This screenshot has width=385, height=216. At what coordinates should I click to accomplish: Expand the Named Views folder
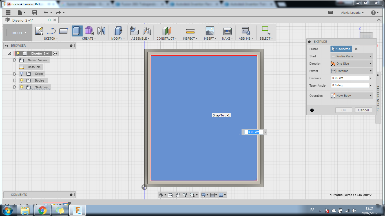(x=15, y=60)
